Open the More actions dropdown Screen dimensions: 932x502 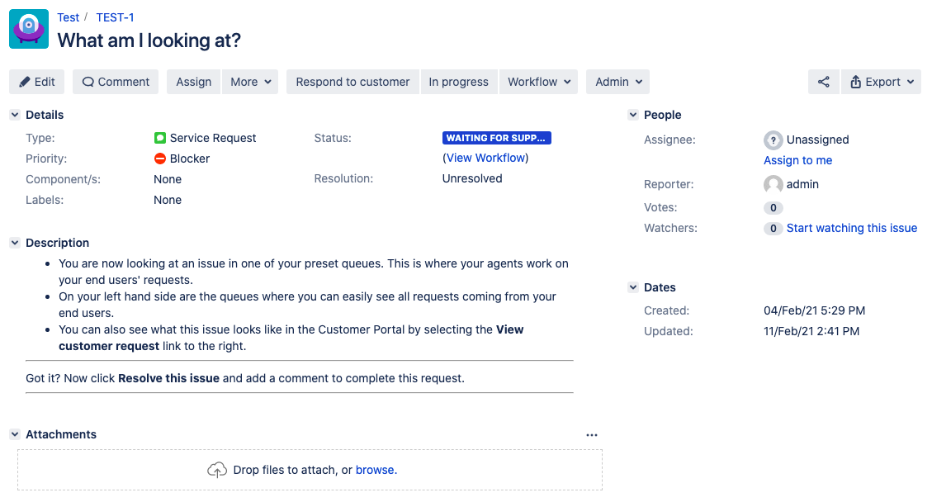(249, 82)
